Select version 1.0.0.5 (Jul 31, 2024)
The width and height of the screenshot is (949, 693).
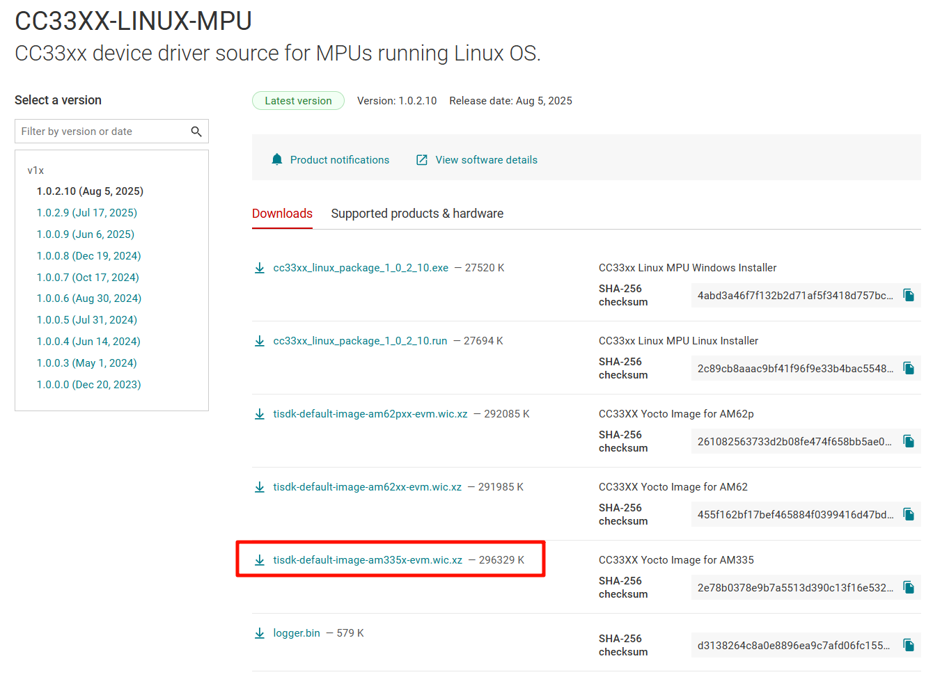click(x=87, y=320)
